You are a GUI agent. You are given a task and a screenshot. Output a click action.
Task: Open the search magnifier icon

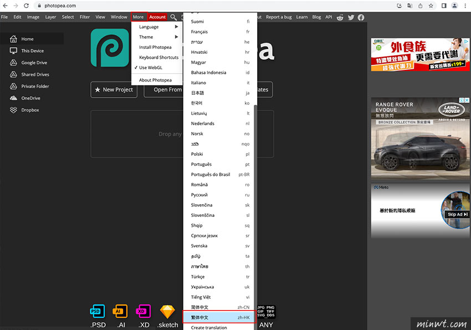point(173,17)
